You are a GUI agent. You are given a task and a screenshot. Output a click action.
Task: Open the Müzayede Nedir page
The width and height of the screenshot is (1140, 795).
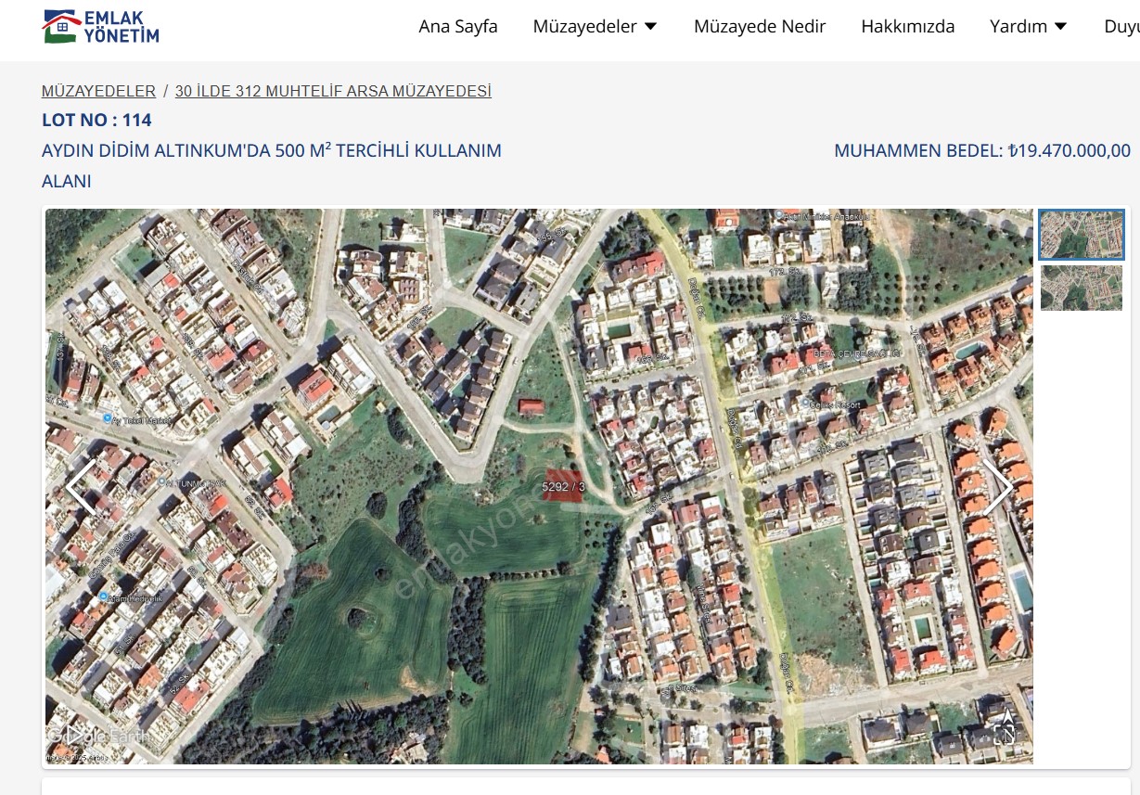pos(760,27)
